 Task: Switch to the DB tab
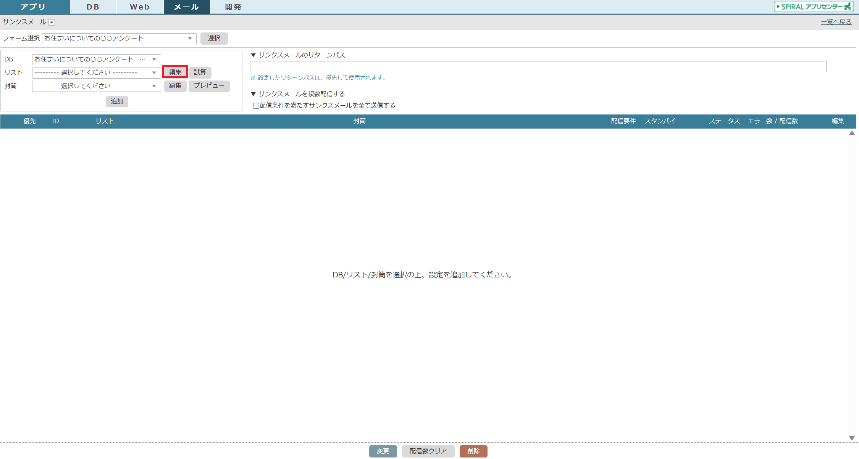pyautogui.click(x=93, y=7)
